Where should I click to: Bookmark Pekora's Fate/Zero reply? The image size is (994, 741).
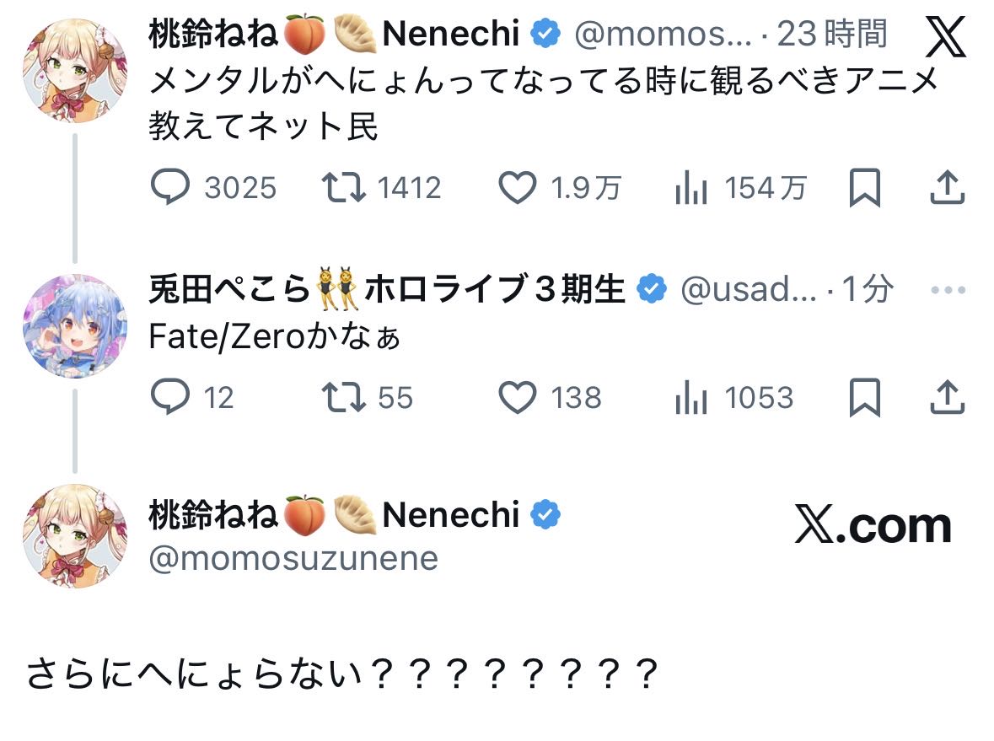coord(864,397)
